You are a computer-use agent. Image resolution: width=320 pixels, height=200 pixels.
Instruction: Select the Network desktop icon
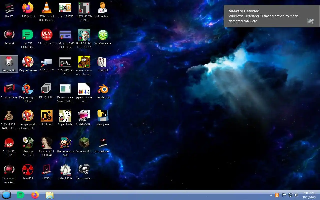[x=9, y=37]
